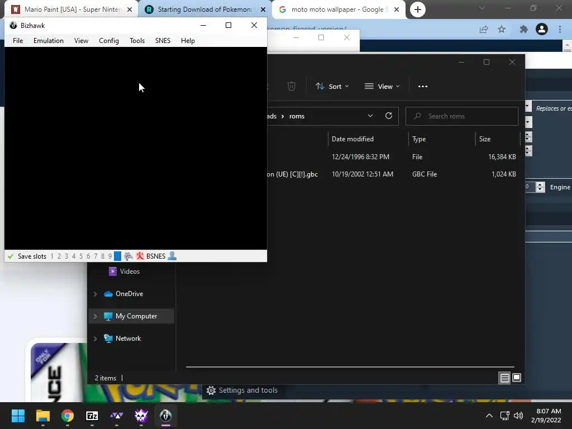This screenshot has width=572, height=429.
Task: Open the File menu in Bizhawk
Action: pos(18,40)
